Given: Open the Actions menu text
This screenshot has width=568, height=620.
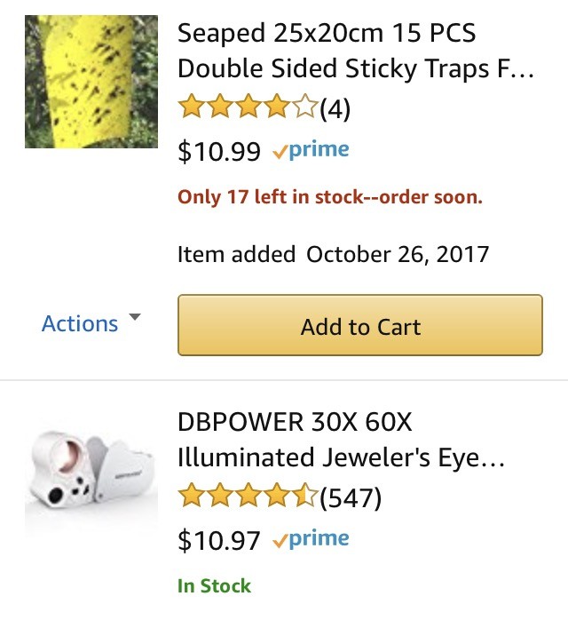Looking at the screenshot, I should 80,324.
